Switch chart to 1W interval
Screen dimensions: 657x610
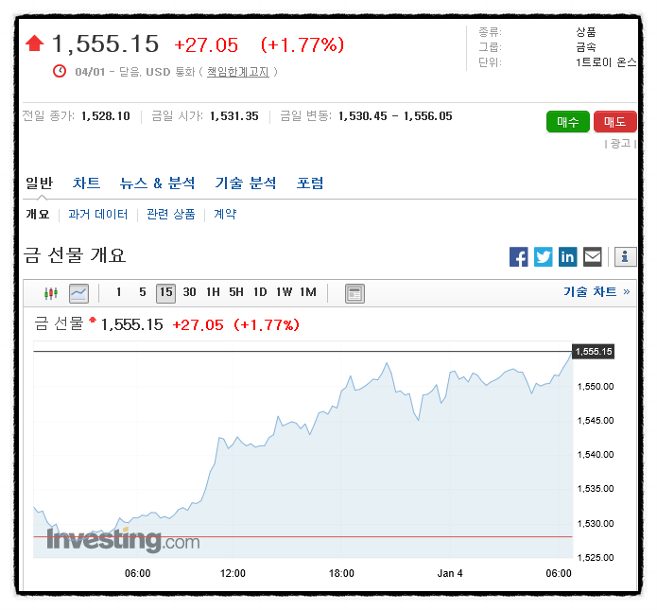[284, 292]
